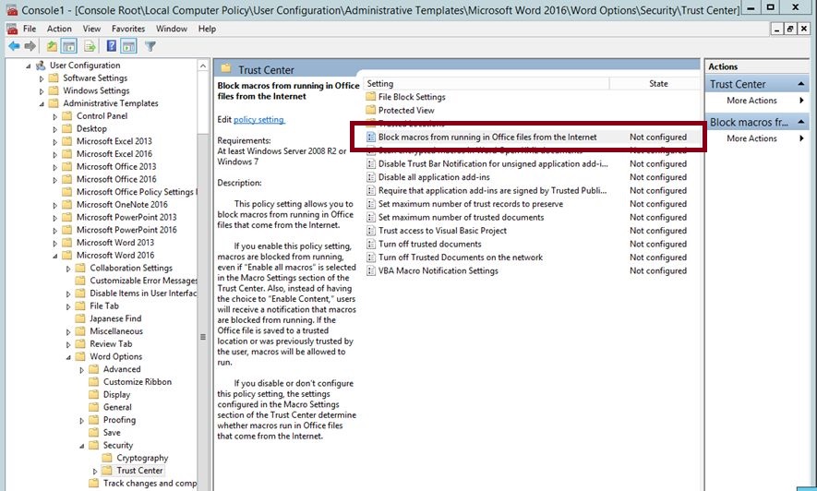The height and width of the screenshot is (491, 817).
Task: Click the 'policy setting' edit link
Action: (x=258, y=120)
